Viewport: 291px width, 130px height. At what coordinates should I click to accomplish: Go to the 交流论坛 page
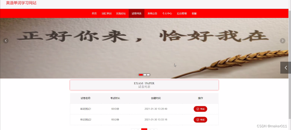point(121,14)
